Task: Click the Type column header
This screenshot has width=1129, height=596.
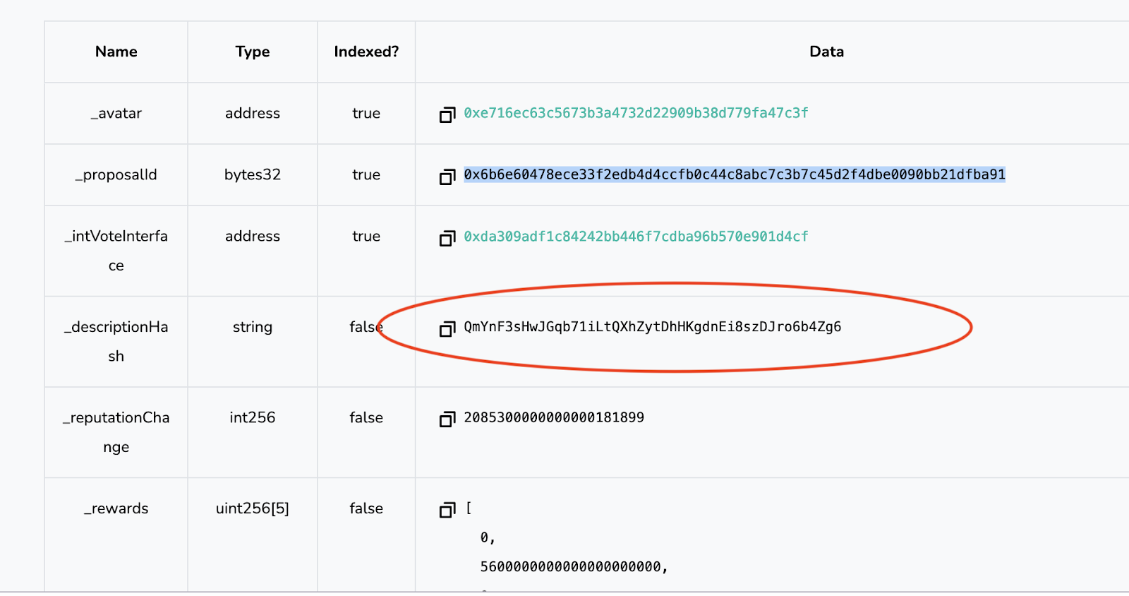Action: coord(253,52)
